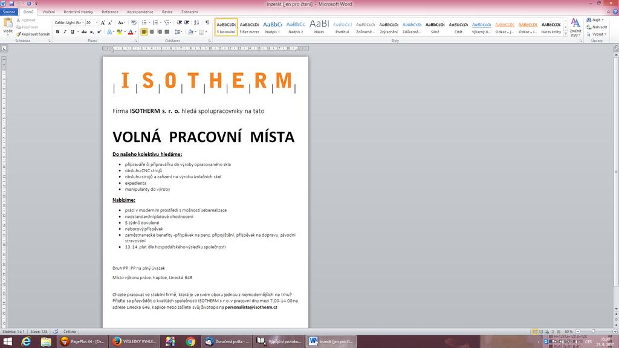619x348 pixels.
Task: Expand the Styles gallery with More arrow
Action: [566, 34]
